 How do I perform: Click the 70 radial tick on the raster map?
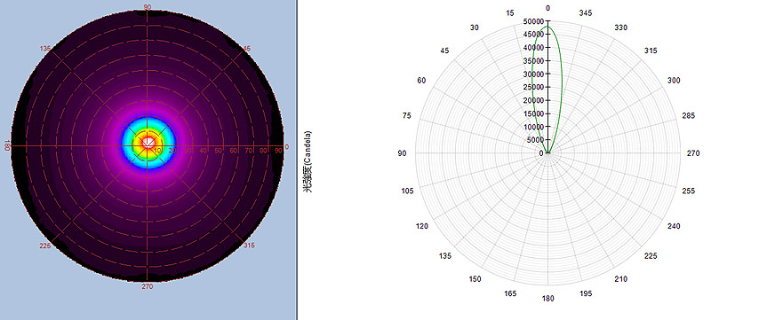point(249,150)
